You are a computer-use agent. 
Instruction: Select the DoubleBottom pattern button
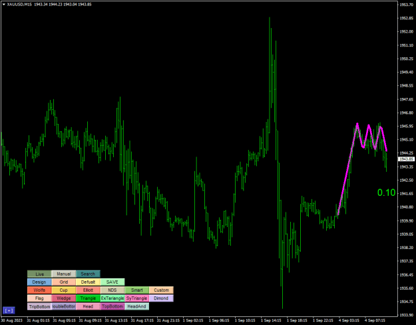[x=64, y=306]
